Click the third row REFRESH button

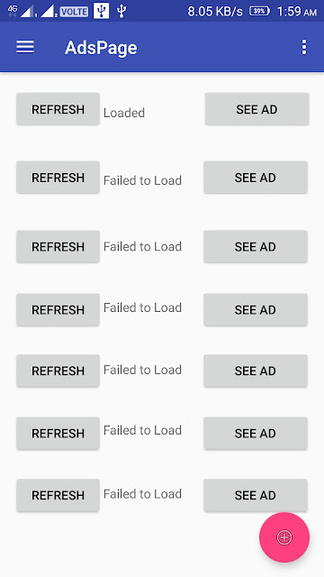point(58,246)
